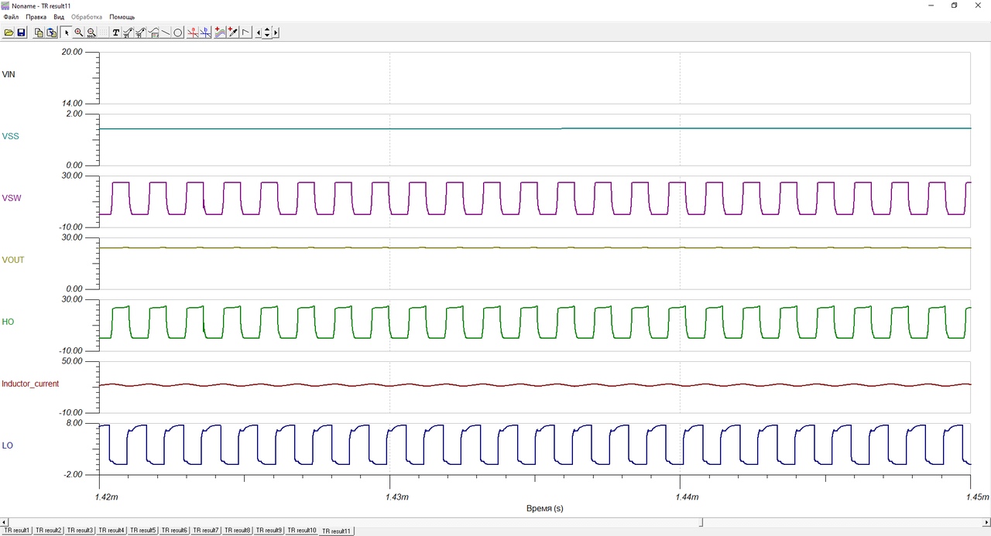Screen dimensions: 991x536
Task: Select the Text annotation tool
Action: tap(115, 32)
